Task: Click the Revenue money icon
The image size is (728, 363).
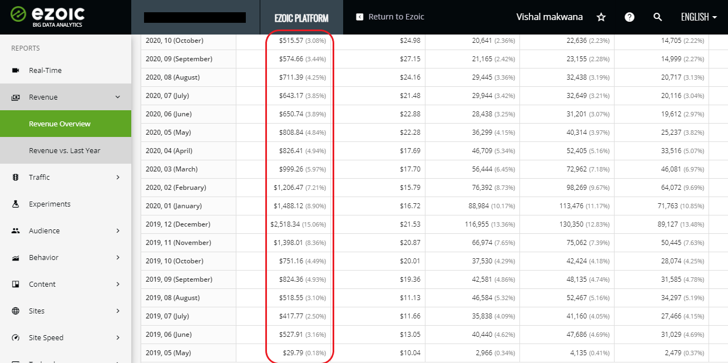Action: [16, 97]
